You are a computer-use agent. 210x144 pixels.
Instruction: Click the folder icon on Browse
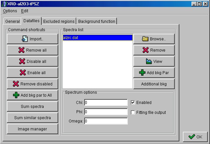[145, 39]
